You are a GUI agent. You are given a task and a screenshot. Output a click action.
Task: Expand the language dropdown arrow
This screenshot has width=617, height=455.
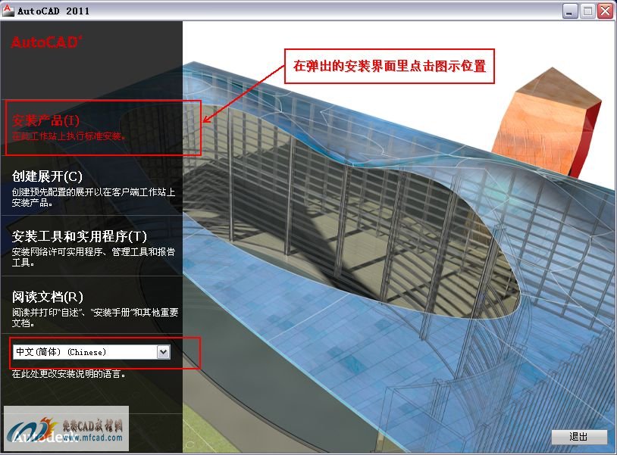pyautogui.click(x=163, y=352)
